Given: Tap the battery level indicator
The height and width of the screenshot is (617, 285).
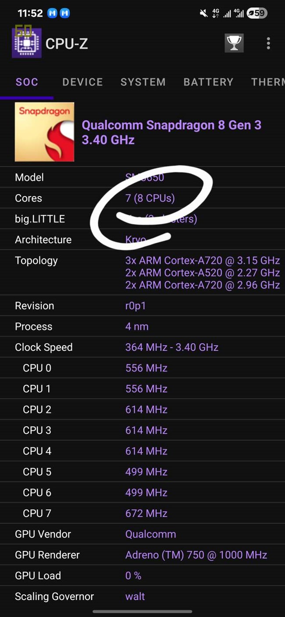Looking at the screenshot, I should pos(256,13).
